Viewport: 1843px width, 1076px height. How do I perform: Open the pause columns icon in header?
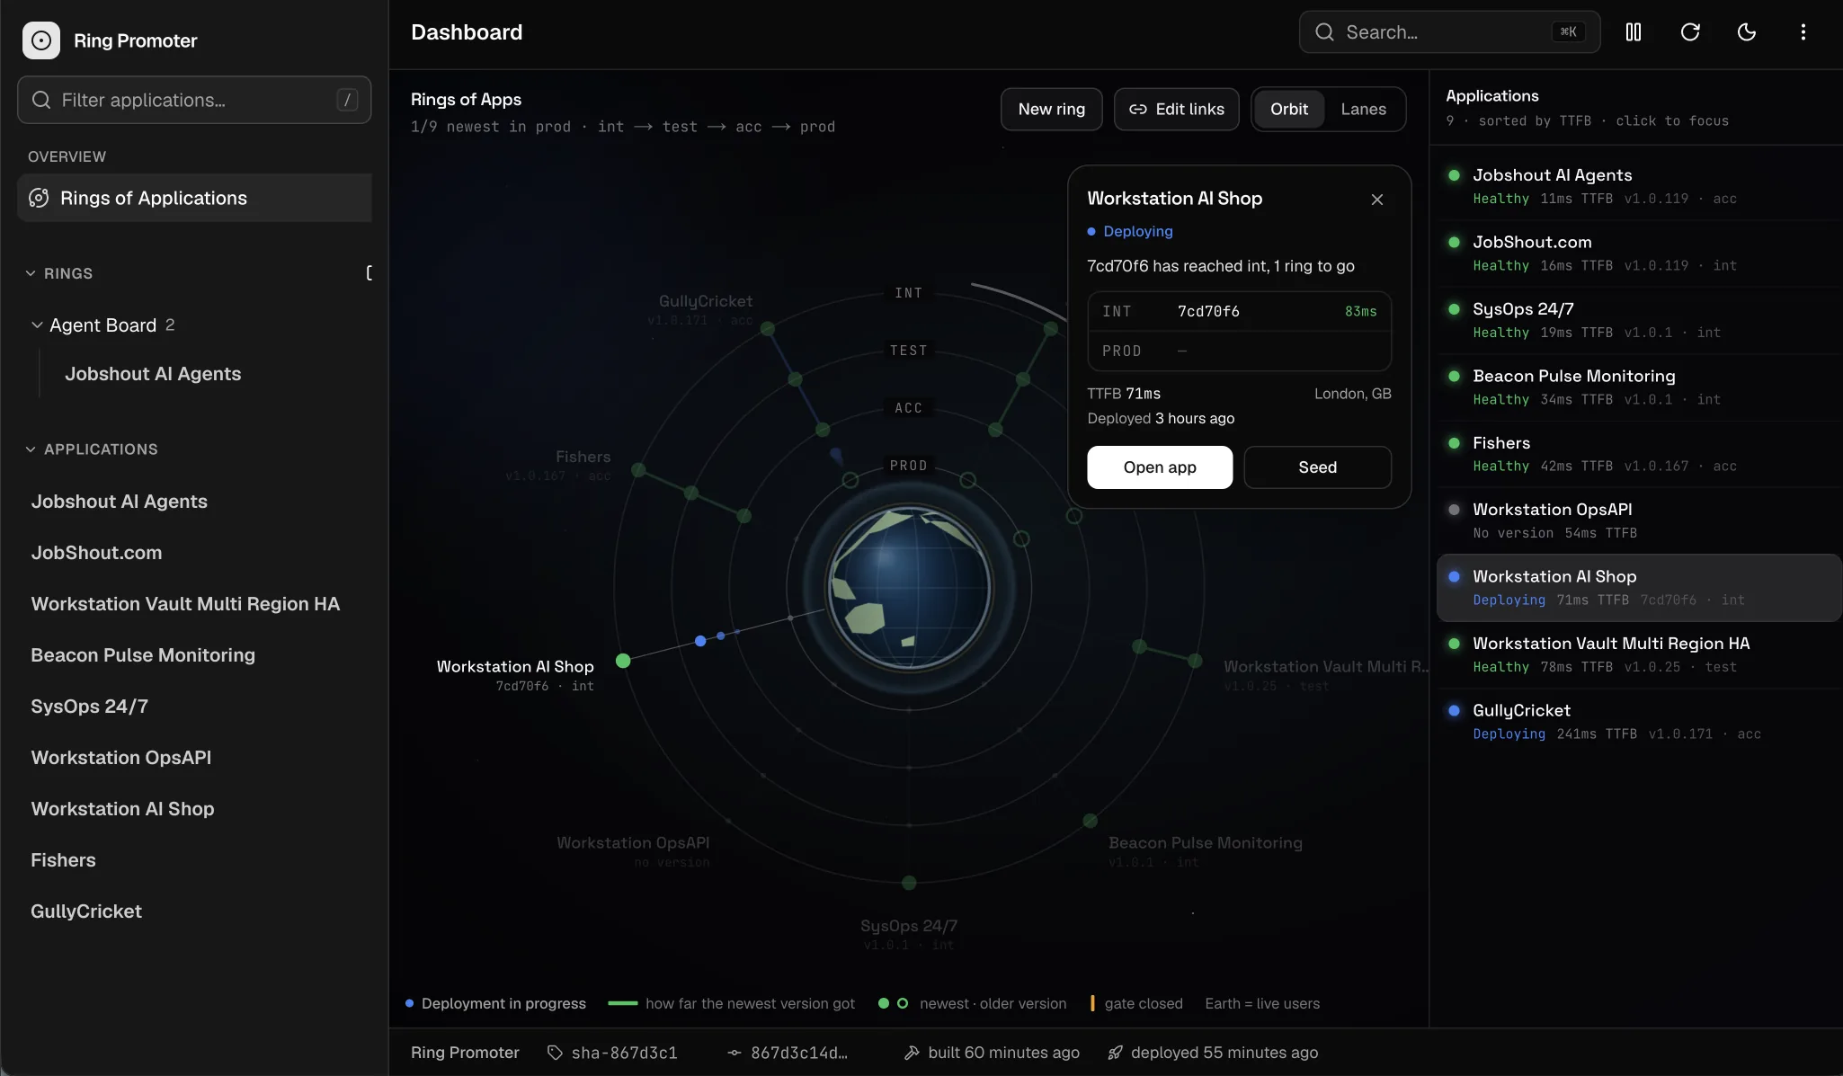click(x=1634, y=32)
